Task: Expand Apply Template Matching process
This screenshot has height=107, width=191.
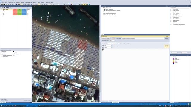Action: (104, 13)
